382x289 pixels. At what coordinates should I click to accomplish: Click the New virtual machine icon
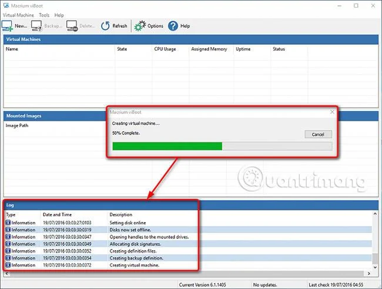point(7,26)
